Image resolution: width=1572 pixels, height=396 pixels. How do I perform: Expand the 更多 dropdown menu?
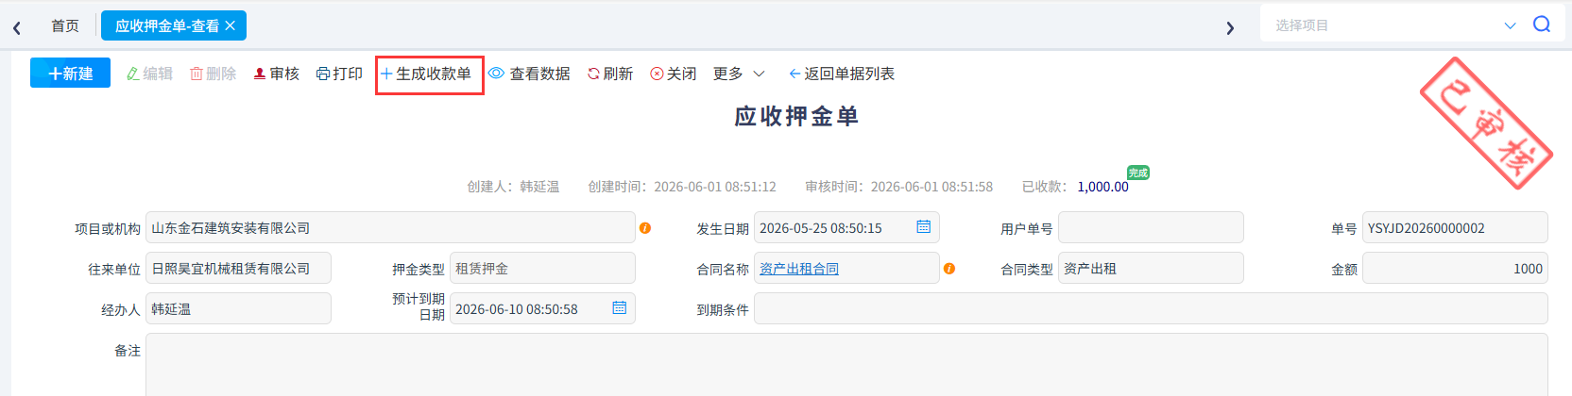739,74
